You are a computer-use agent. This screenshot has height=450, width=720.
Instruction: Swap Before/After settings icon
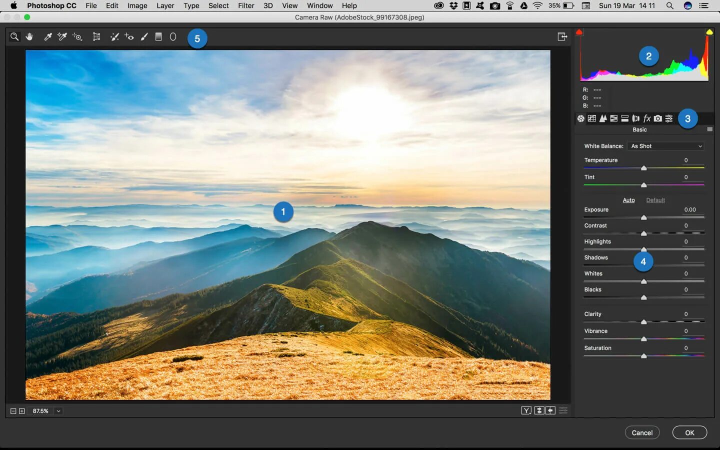tap(539, 410)
